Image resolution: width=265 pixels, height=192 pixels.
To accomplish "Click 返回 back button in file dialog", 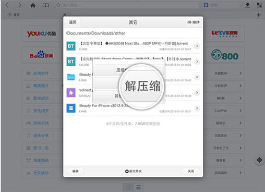I will click(73, 22).
